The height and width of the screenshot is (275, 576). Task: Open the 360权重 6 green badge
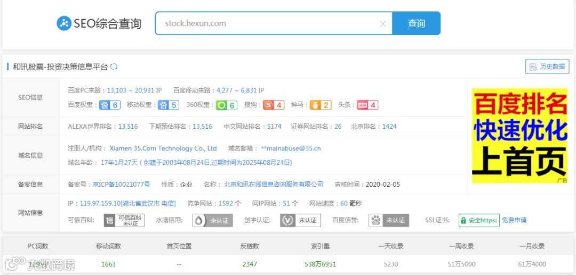tap(227, 105)
